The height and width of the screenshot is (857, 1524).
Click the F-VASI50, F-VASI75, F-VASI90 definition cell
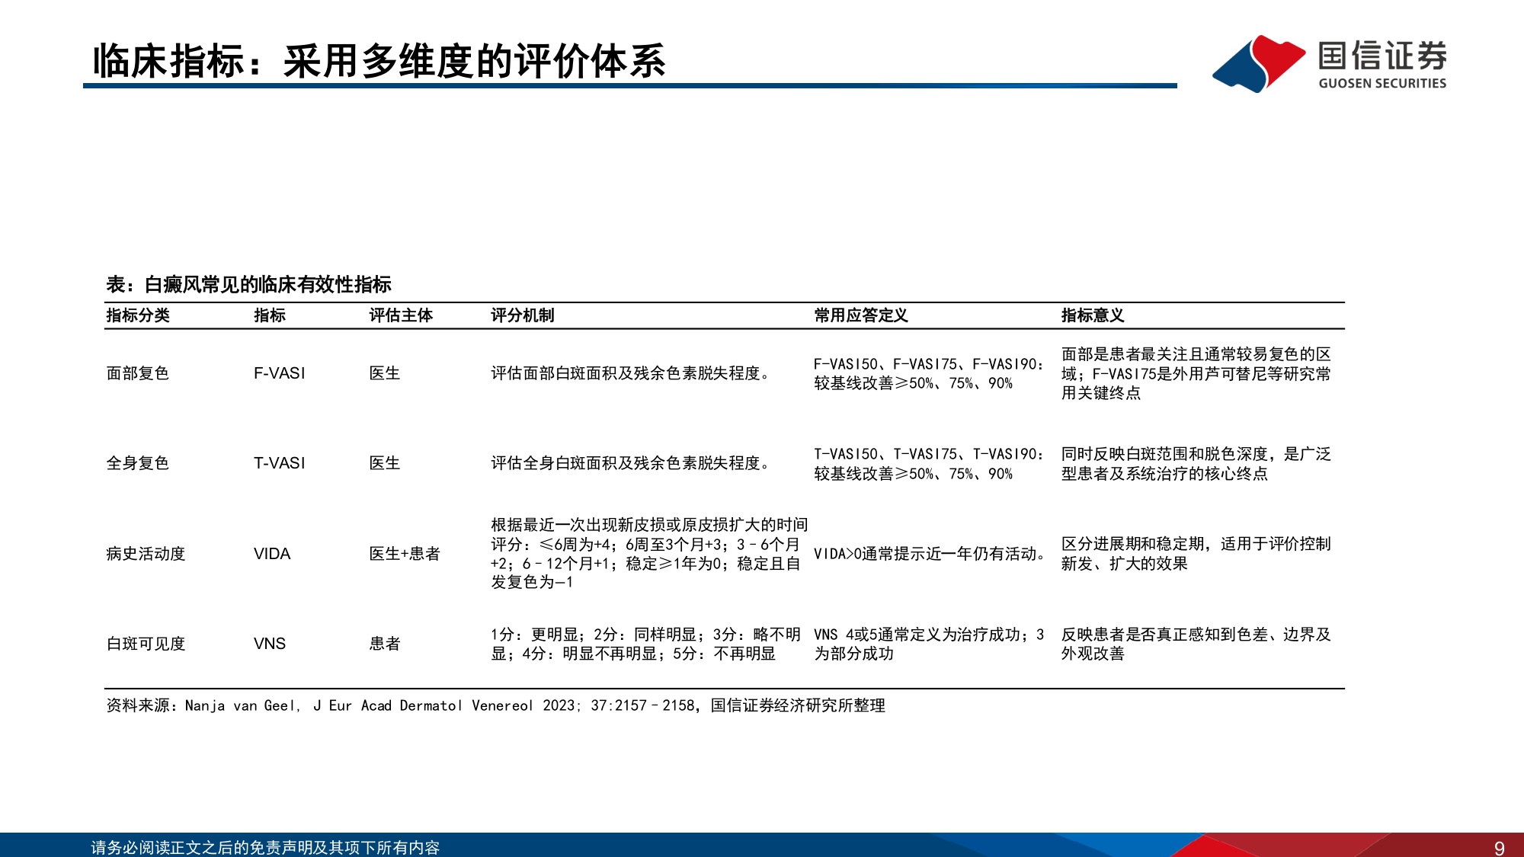click(x=929, y=373)
